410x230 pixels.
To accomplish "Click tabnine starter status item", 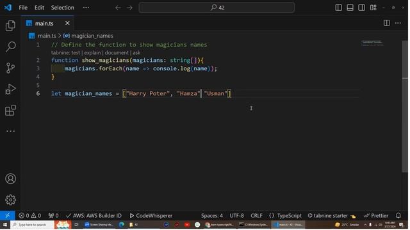I will click(x=332, y=216).
